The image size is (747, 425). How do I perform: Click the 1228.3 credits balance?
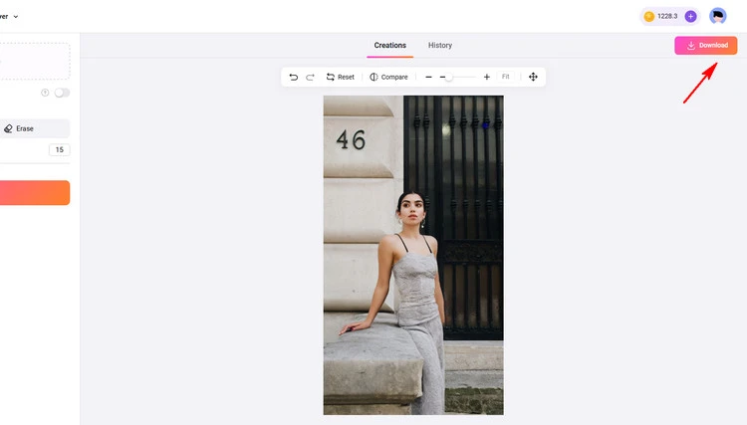(x=667, y=16)
